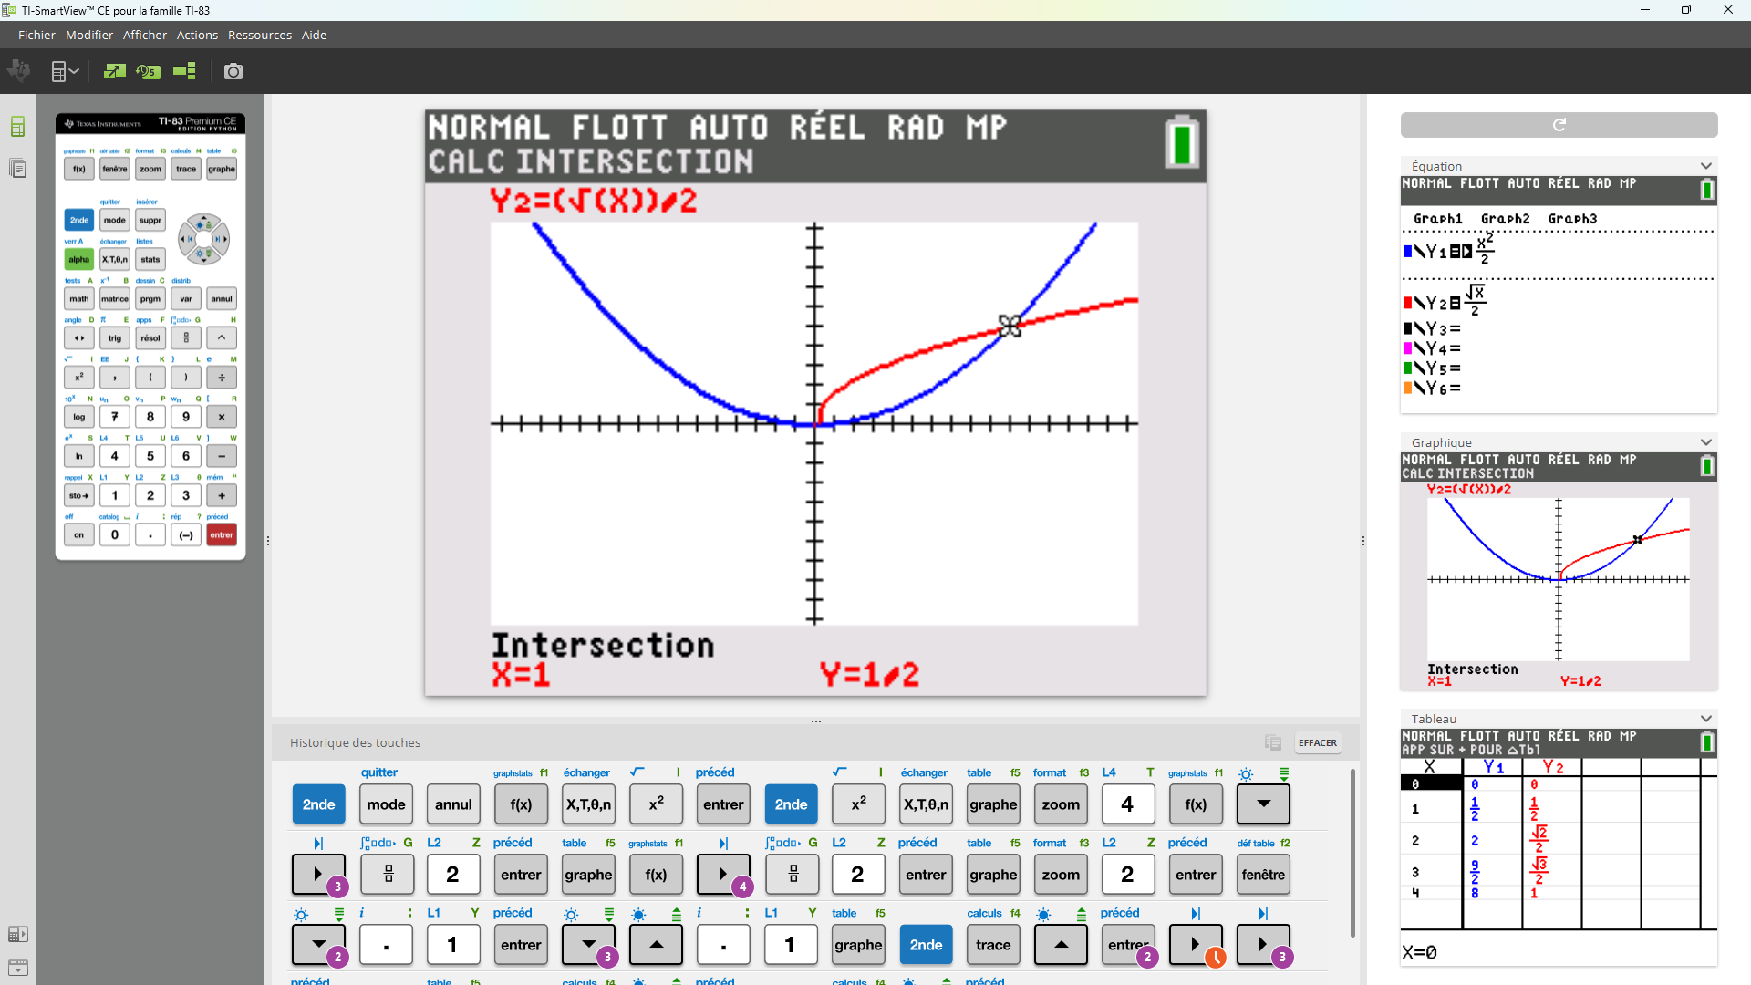The width and height of the screenshot is (1751, 985).
Task: Click the right arrow on directional pad
Action: pos(221,239)
